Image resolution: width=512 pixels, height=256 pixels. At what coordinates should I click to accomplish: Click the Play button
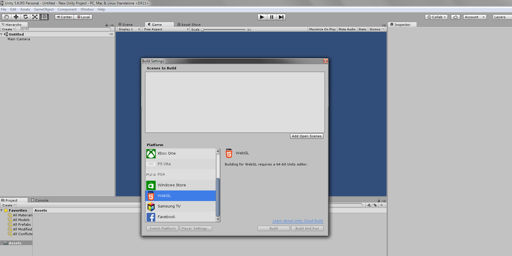click(262, 17)
